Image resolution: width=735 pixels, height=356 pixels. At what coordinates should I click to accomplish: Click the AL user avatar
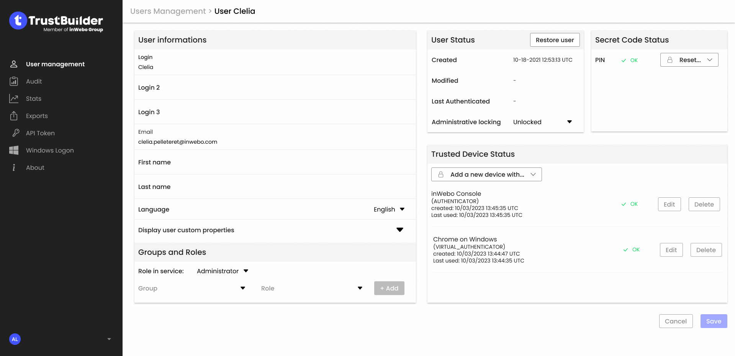(15, 339)
